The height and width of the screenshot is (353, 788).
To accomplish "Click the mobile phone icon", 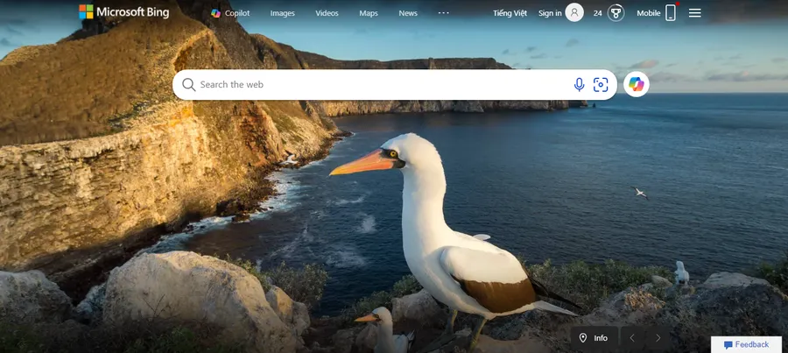I will click(x=671, y=12).
